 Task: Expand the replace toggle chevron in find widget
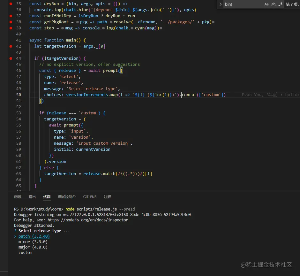pos(221,4)
